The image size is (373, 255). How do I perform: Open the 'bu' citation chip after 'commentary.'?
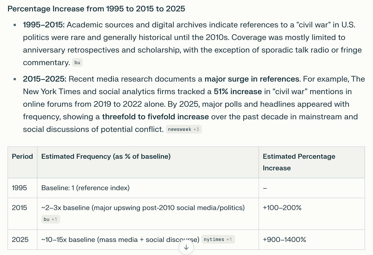point(77,63)
